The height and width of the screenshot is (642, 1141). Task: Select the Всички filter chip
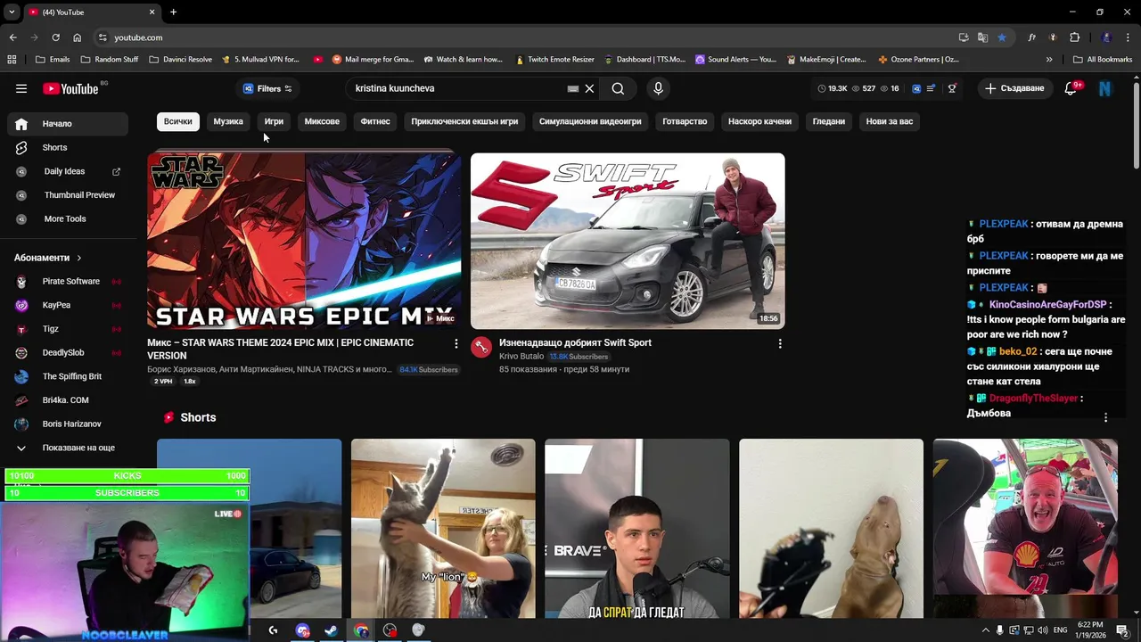click(x=177, y=121)
